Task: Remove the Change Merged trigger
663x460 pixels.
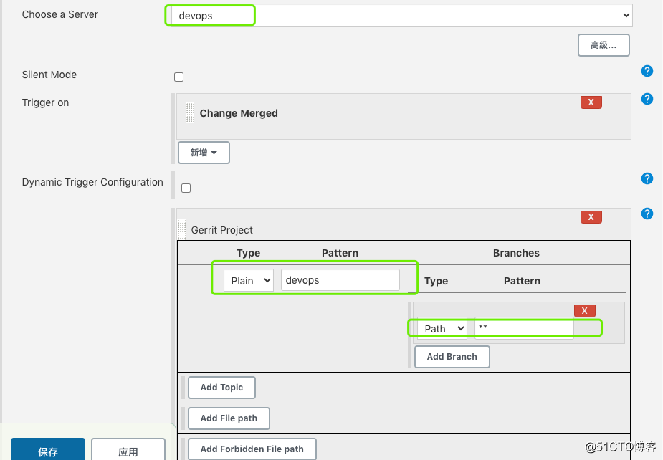Action: (x=591, y=102)
